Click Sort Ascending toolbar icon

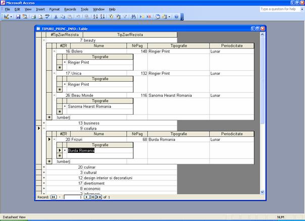click(x=96, y=17)
